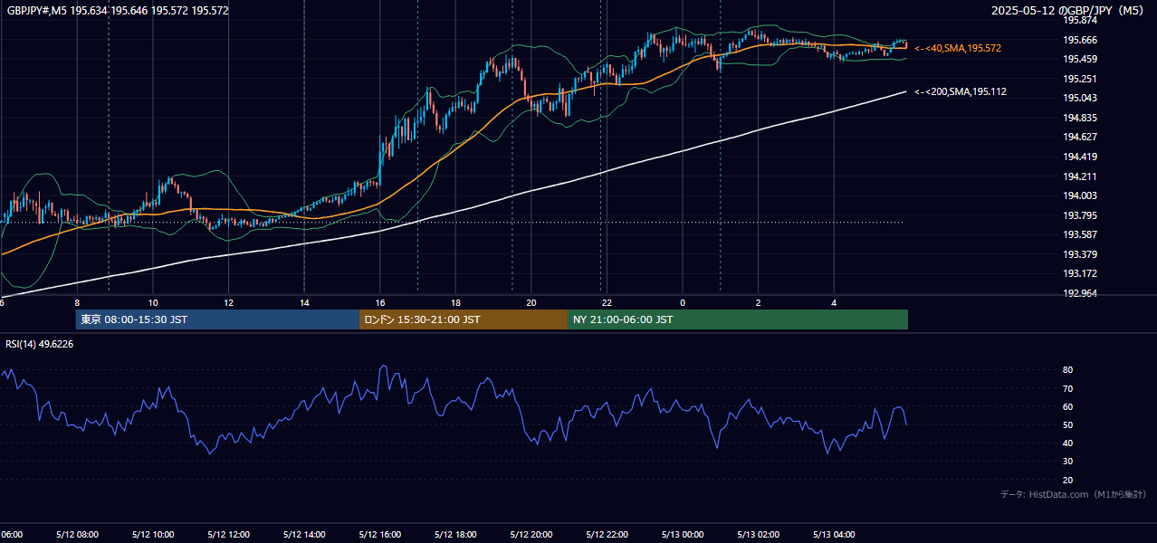Image resolution: width=1157 pixels, height=543 pixels.
Task: Click RSI scale level 70
Action: tap(1067, 388)
